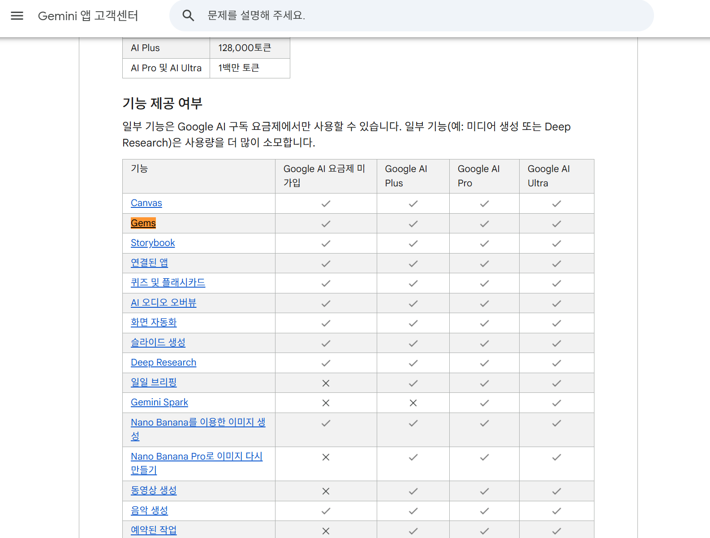
Task: Open the 음악 생성 link
Action: click(x=149, y=510)
